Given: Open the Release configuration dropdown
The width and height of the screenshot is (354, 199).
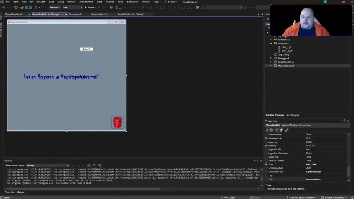Looking at the screenshot, I should point(55,7).
